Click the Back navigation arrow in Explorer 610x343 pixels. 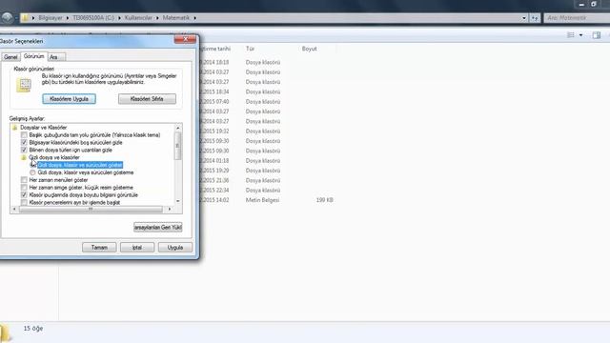tap(7, 17)
